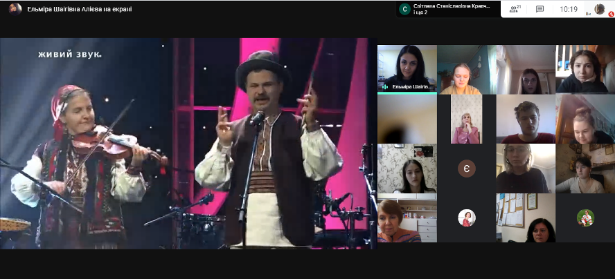Viewport: 615px width, 279px height.
Task: Select tile of woman standing in bright hallway
Action: pyautogui.click(x=526, y=69)
